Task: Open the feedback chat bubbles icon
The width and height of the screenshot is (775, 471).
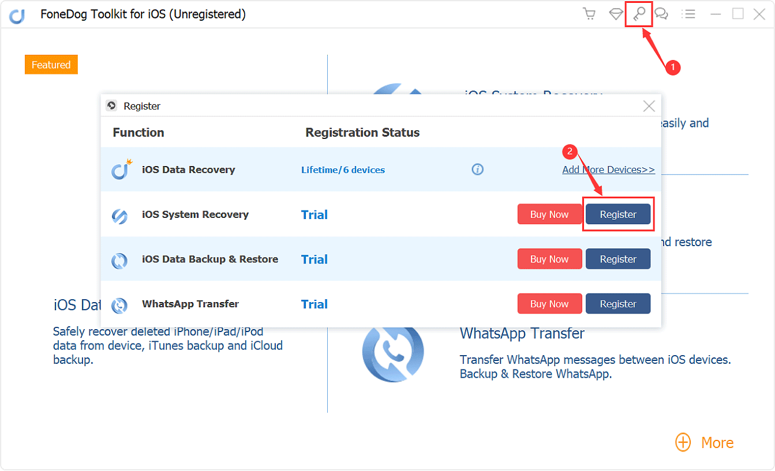Action: coord(661,14)
